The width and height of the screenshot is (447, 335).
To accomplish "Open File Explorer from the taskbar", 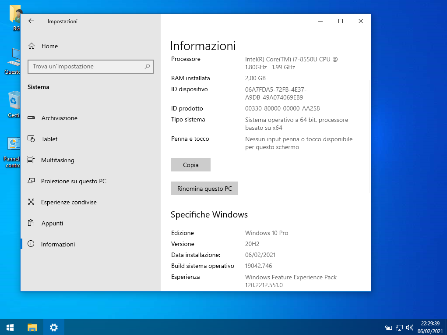I will pos(32,327).
